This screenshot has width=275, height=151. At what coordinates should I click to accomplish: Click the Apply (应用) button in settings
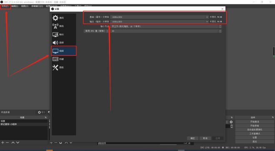[x=217, y=138]
